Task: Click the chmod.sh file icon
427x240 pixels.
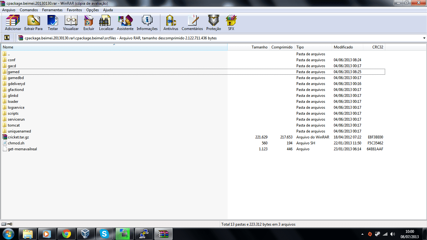Action: pyautogui.click(x=4, y=143)
